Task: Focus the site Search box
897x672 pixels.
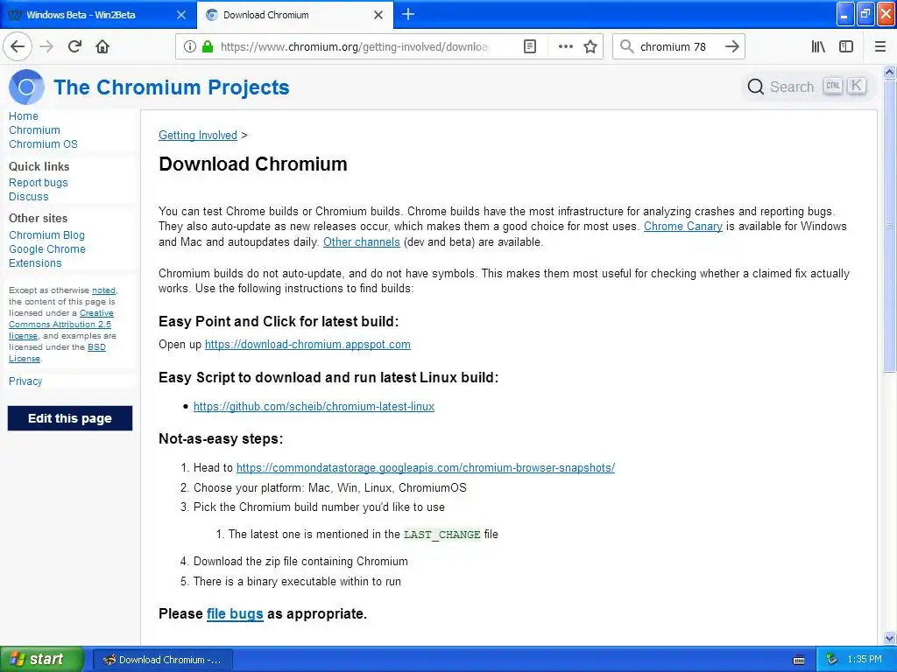Action: coord(807,87)
